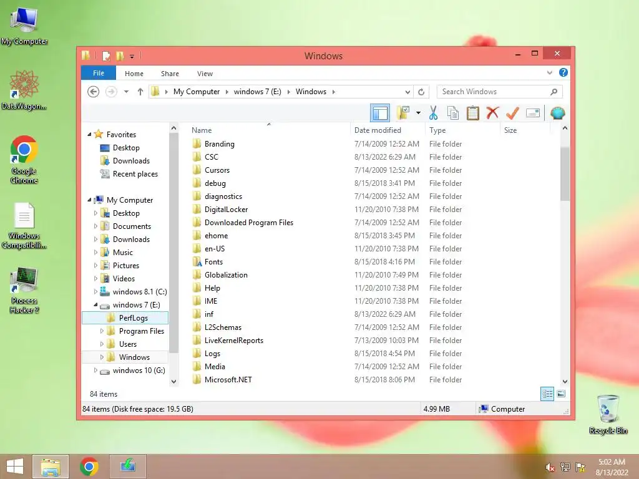This screenshot has height=479, width=639.
Task: Click the Cut scissors icon
Action: (x=433, y=113)
